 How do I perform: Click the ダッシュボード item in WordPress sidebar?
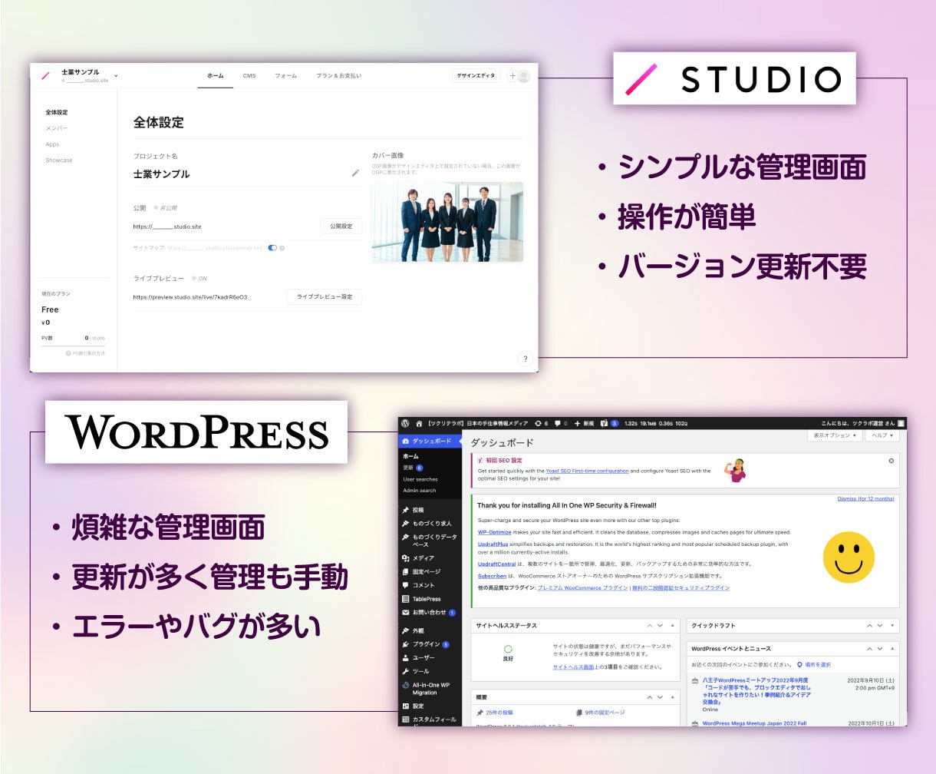pos(430,442)
